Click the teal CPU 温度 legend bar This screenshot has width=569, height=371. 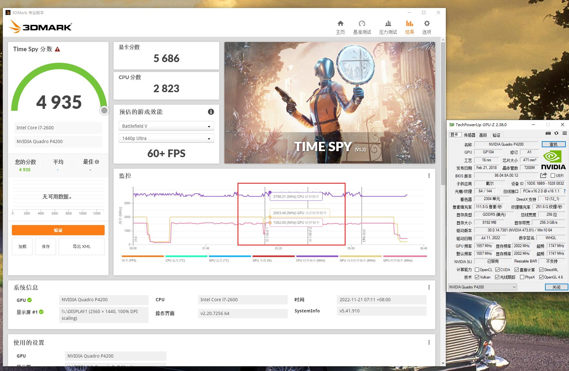(x=186, y=256)
